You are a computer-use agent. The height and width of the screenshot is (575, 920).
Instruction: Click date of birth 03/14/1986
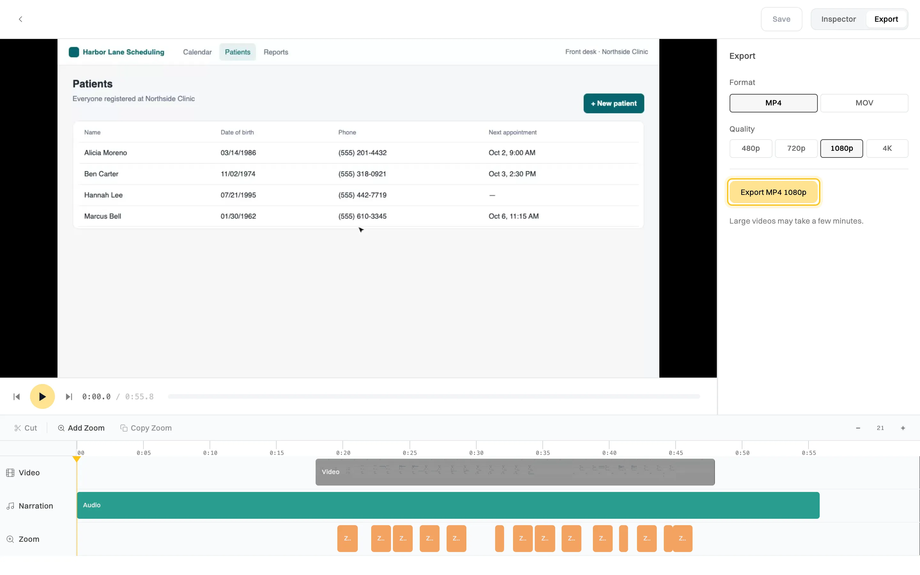coord(238,152)
